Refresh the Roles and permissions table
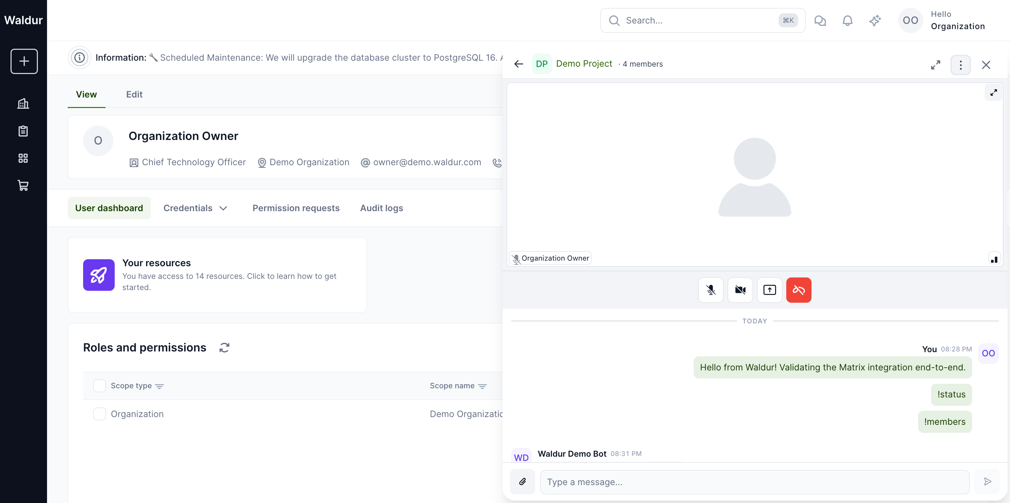This screenshot has height=503, width=1010. 224,347
